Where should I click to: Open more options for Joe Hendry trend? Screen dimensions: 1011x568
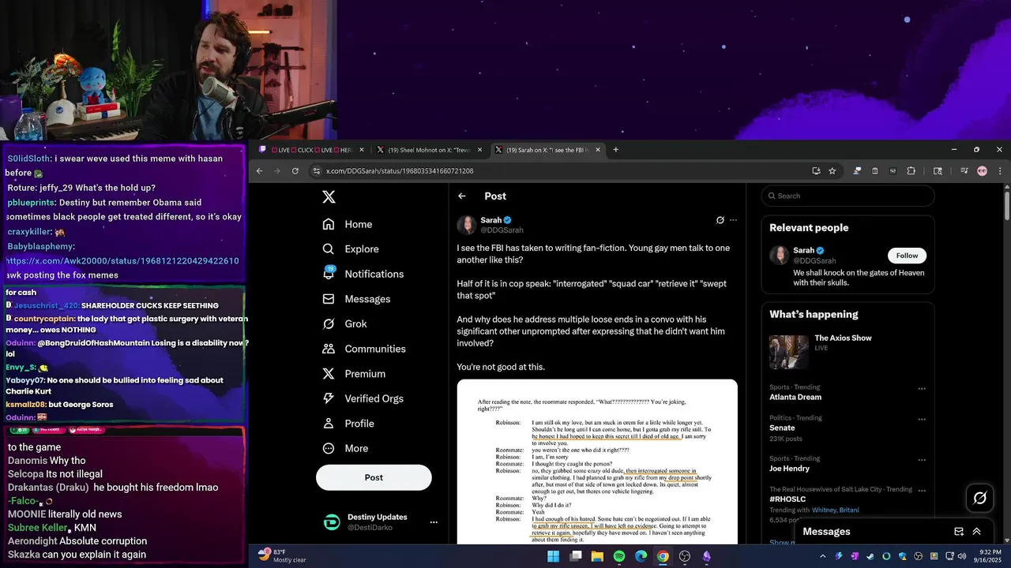(921, 458)
